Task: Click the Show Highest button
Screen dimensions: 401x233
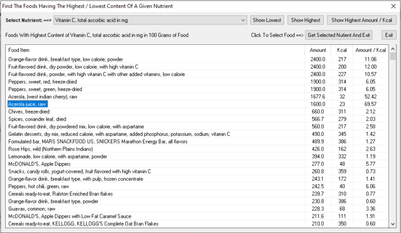Action: (305, 20)
